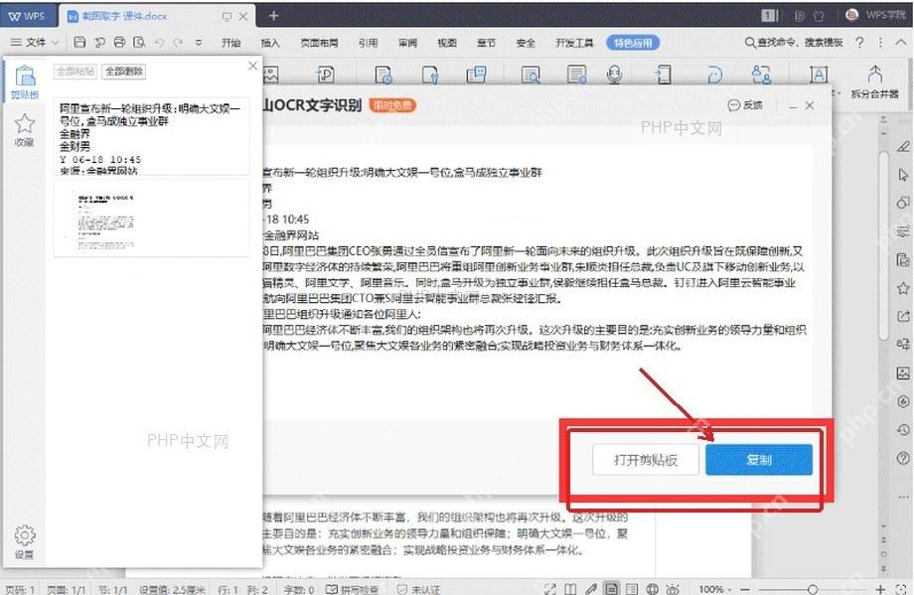
Task: Switch to the 章节 tab
Action: (x=486, y=43)
